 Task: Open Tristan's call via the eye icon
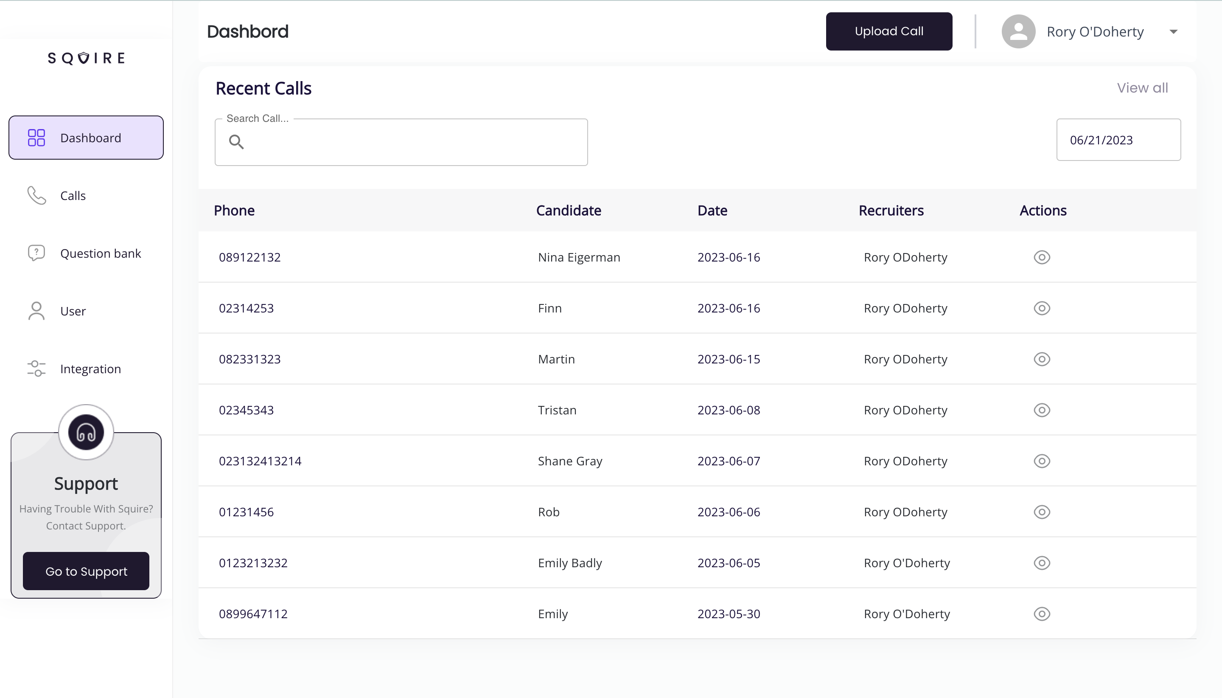(x=1041, y=410)
